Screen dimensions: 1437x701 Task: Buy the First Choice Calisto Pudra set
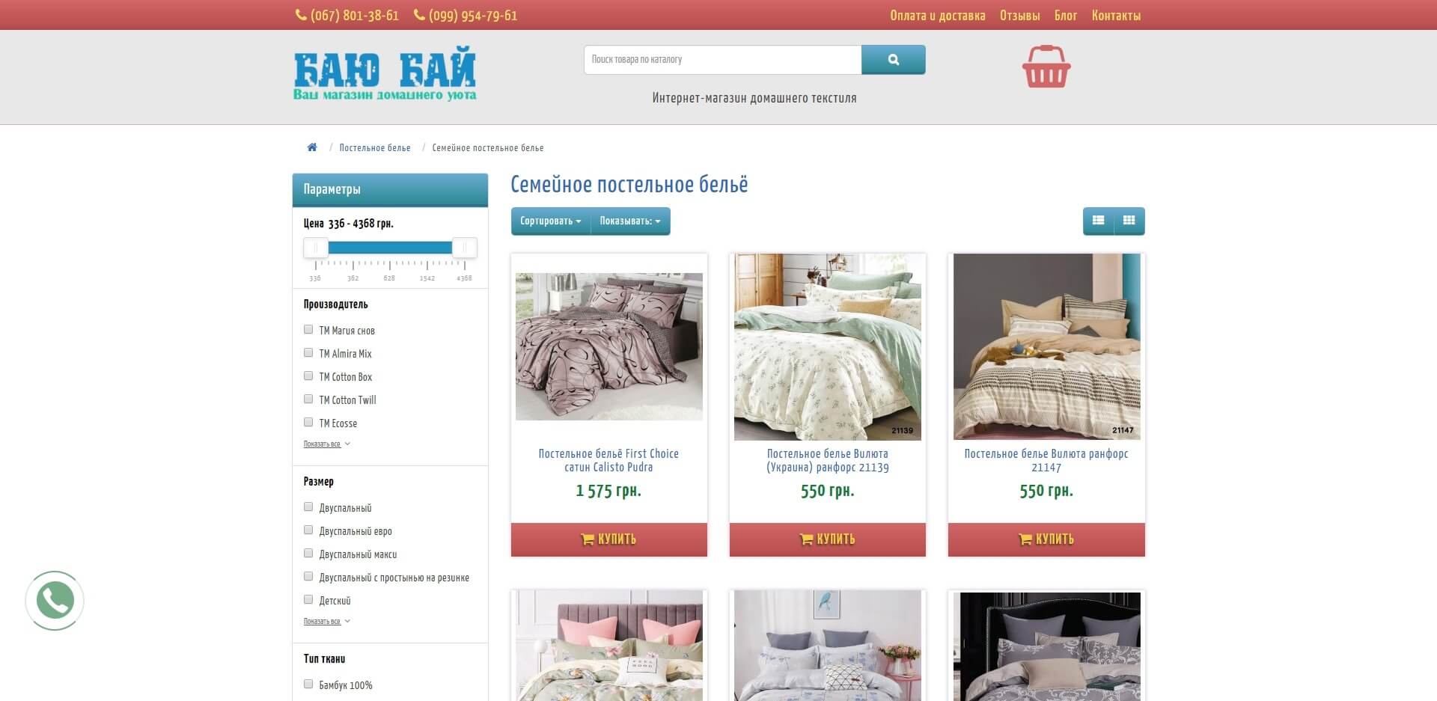[608, 539]
